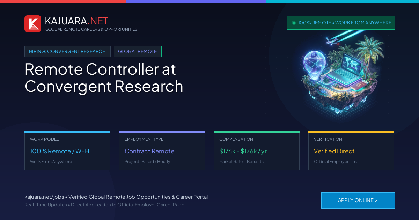Click the $176k - $176k / yr salary

(x=243, y=151)
